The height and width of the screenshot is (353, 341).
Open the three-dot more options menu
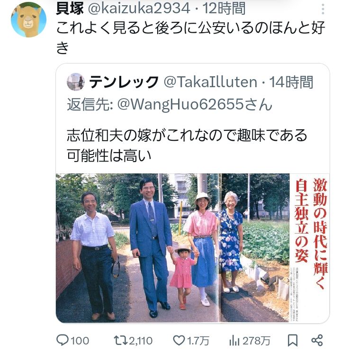323,9
